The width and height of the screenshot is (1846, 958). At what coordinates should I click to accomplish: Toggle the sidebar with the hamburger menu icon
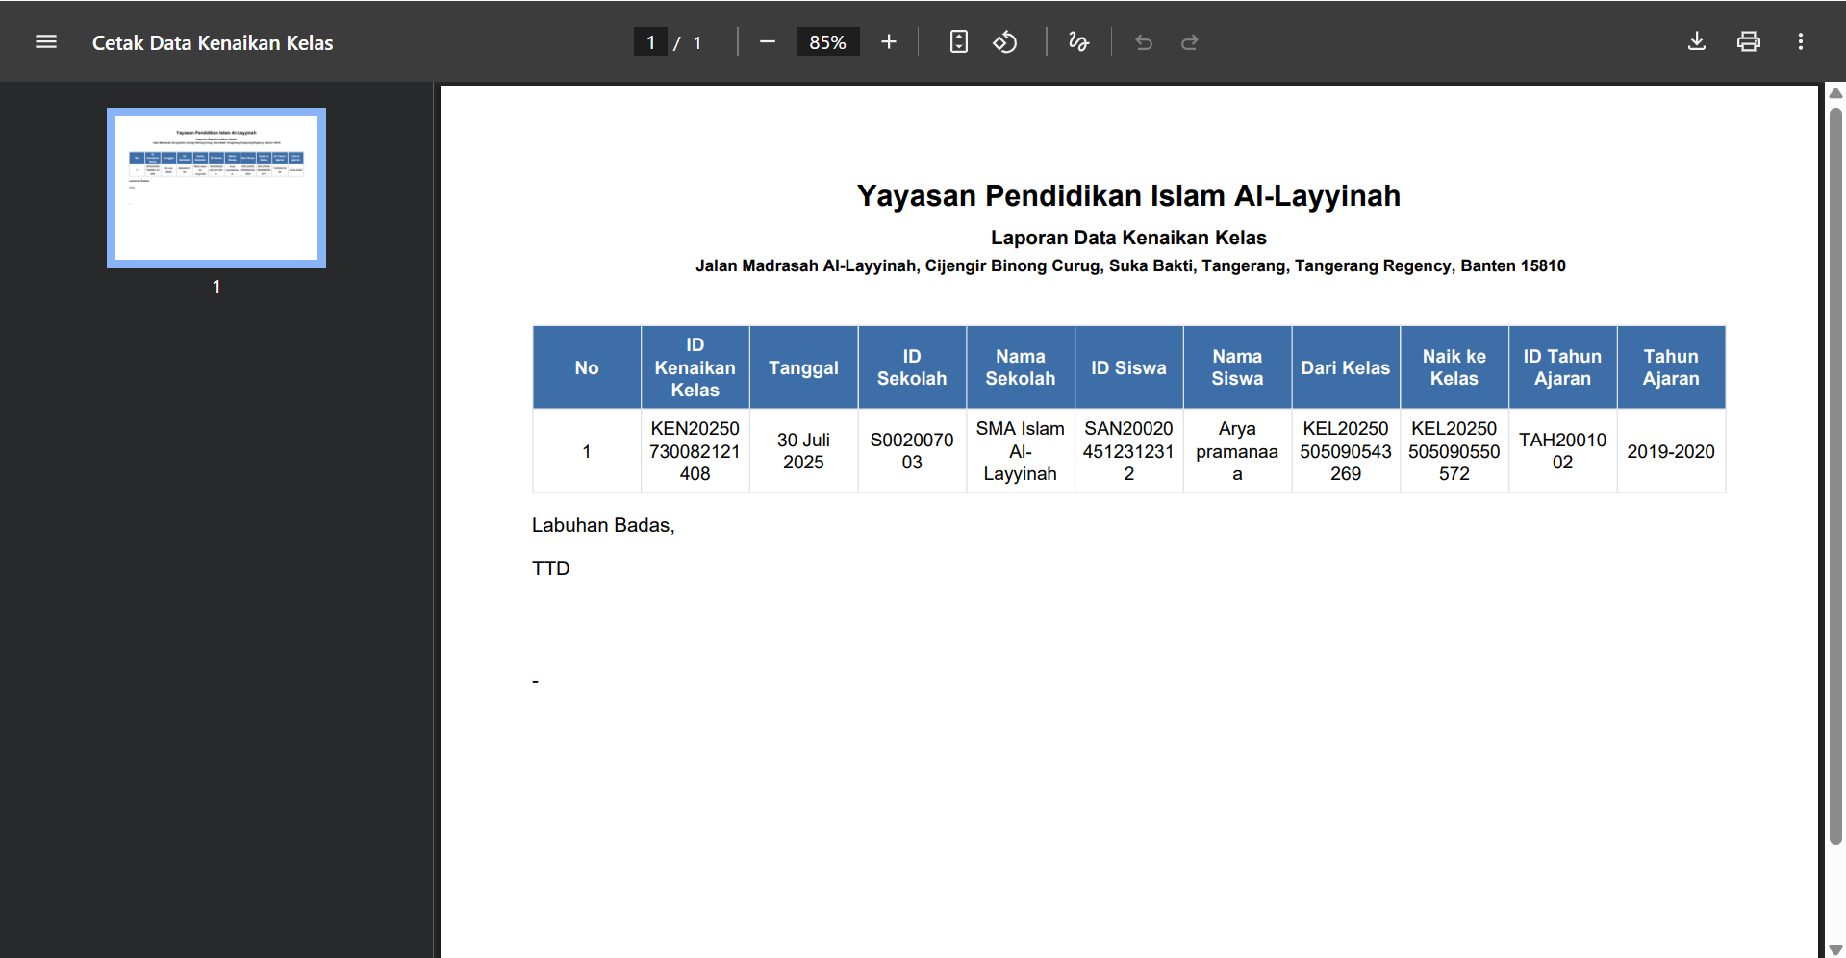tap(46, 42)
